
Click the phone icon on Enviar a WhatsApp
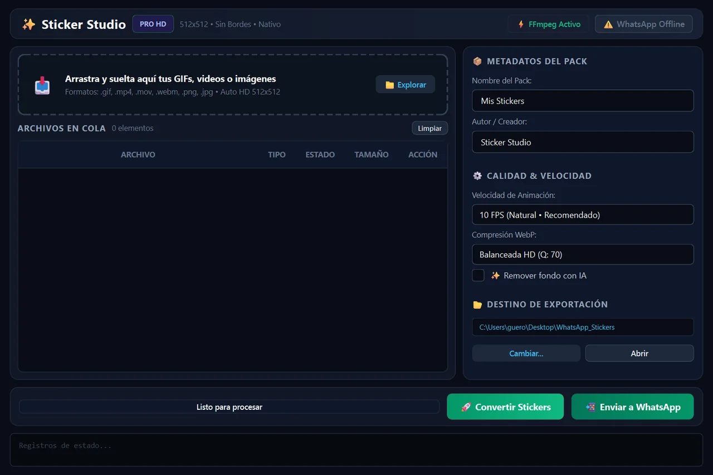click(591, 407)
